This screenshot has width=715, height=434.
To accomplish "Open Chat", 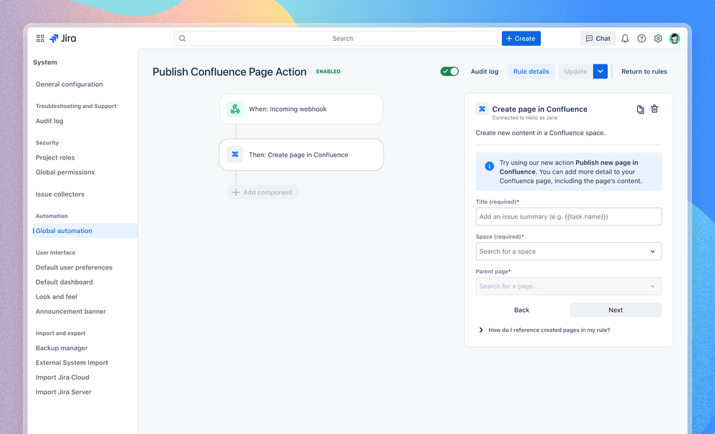I will 598,39.
